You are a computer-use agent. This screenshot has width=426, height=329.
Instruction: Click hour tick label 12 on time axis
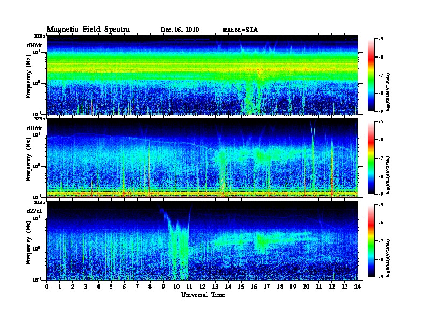(202, 287)
